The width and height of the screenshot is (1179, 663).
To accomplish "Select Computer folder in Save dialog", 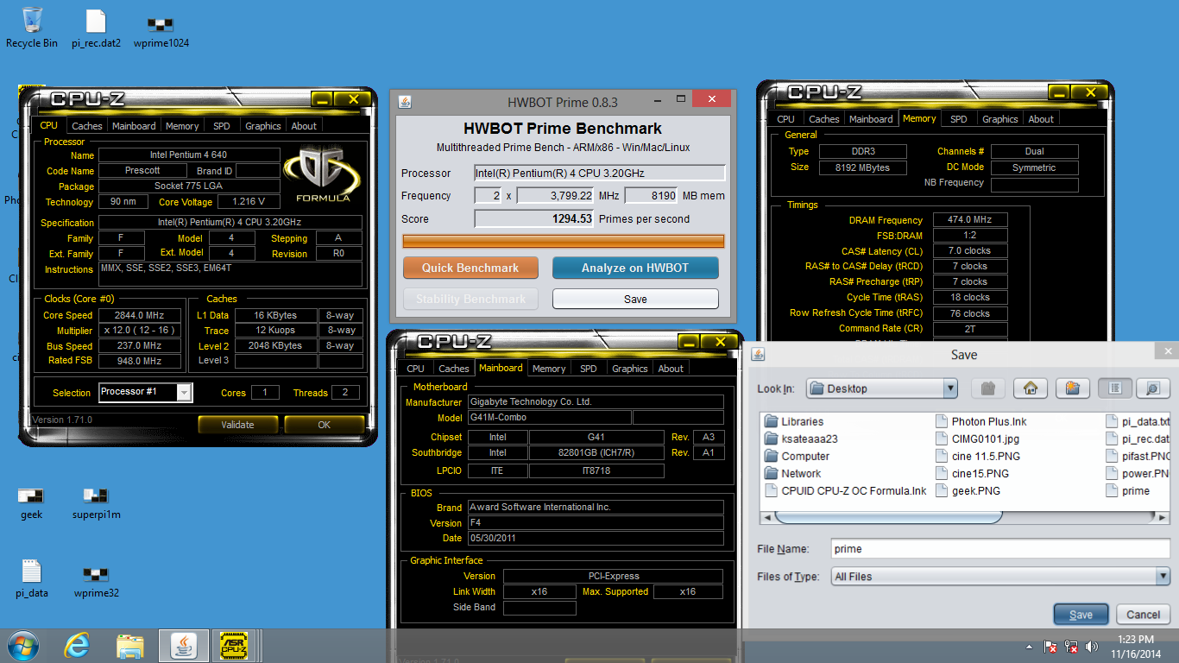I will 797,456.
